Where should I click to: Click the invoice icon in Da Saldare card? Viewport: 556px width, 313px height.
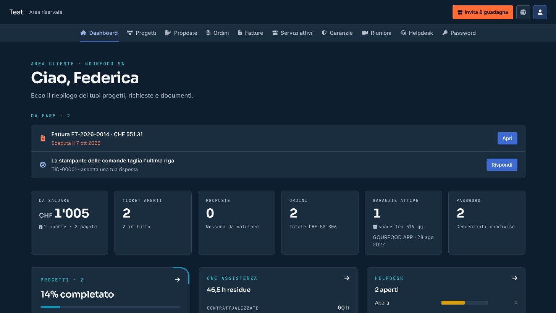[41, 227]
